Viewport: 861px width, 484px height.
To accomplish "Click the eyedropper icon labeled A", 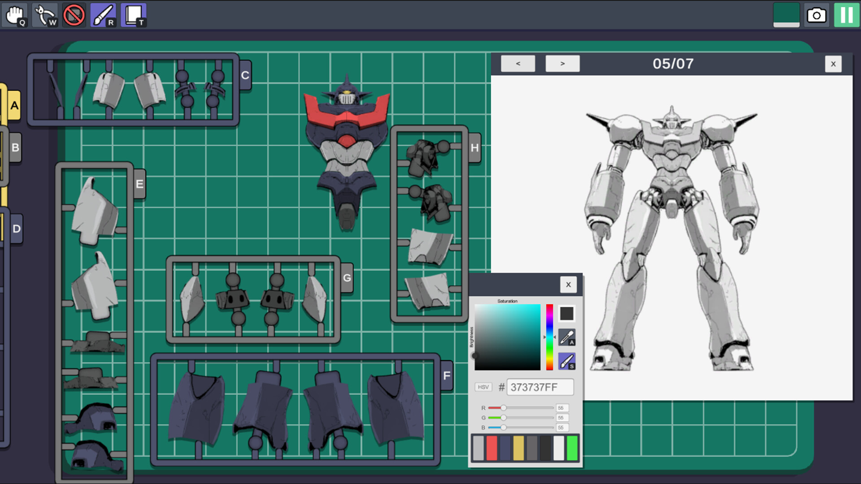I will (x=566, y=337).
